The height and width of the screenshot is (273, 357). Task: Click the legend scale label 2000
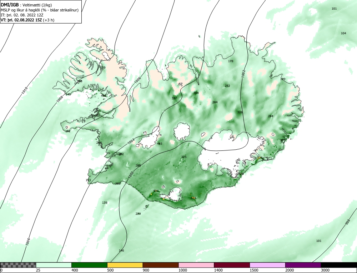click(289, 270)
